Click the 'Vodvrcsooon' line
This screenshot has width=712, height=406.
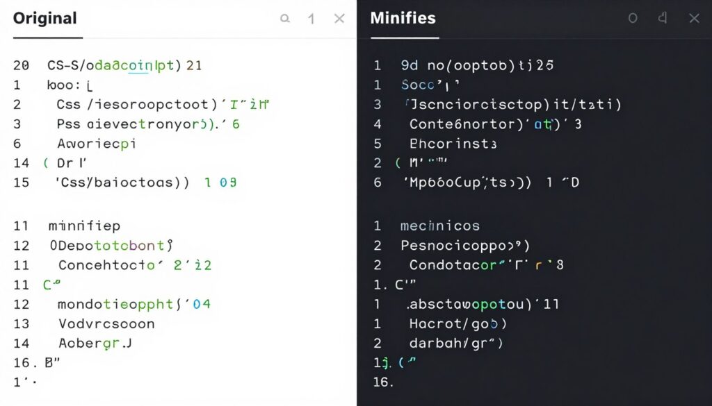[106, 323]
